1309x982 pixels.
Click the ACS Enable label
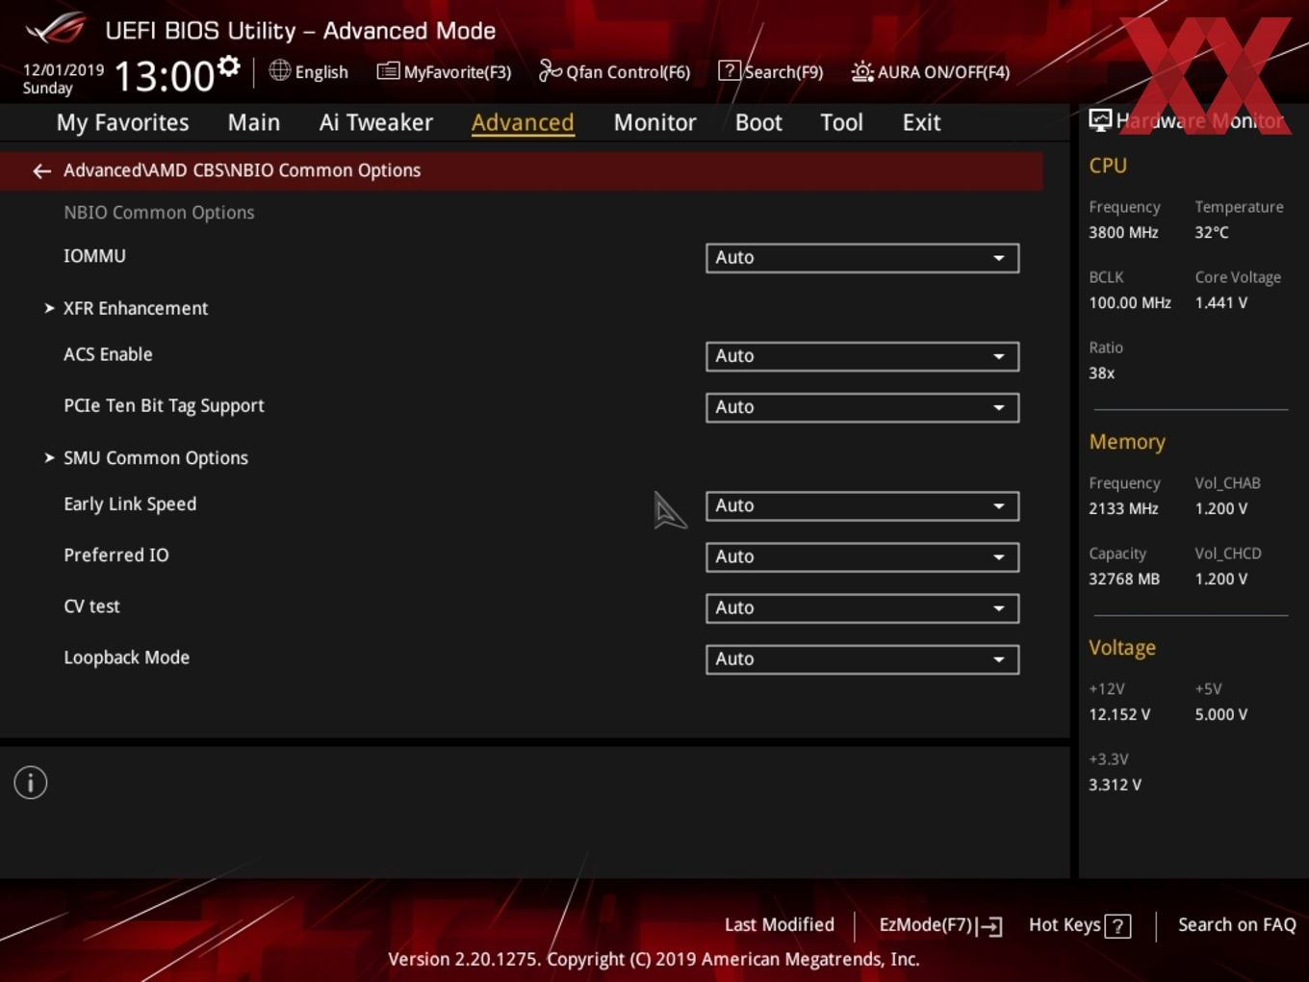click(x=108, y=354)
